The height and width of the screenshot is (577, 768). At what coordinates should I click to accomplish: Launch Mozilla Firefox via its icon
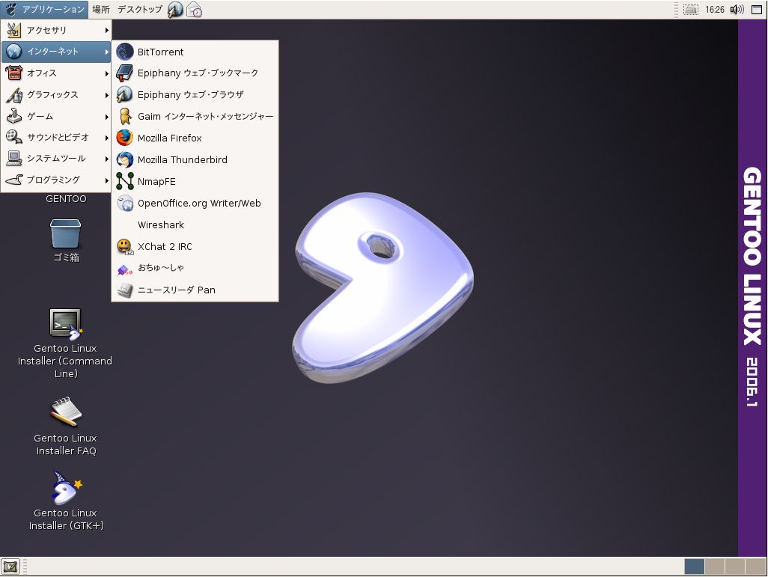125,138
